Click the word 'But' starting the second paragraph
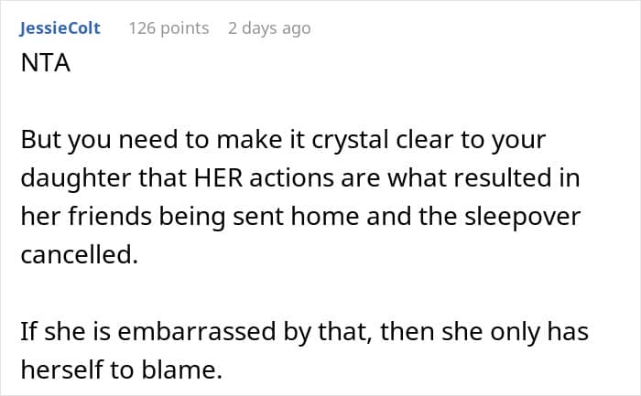Image resolution: width=641 pixels, height=396 pixels. pyautogui.click(x=40, y=140)
